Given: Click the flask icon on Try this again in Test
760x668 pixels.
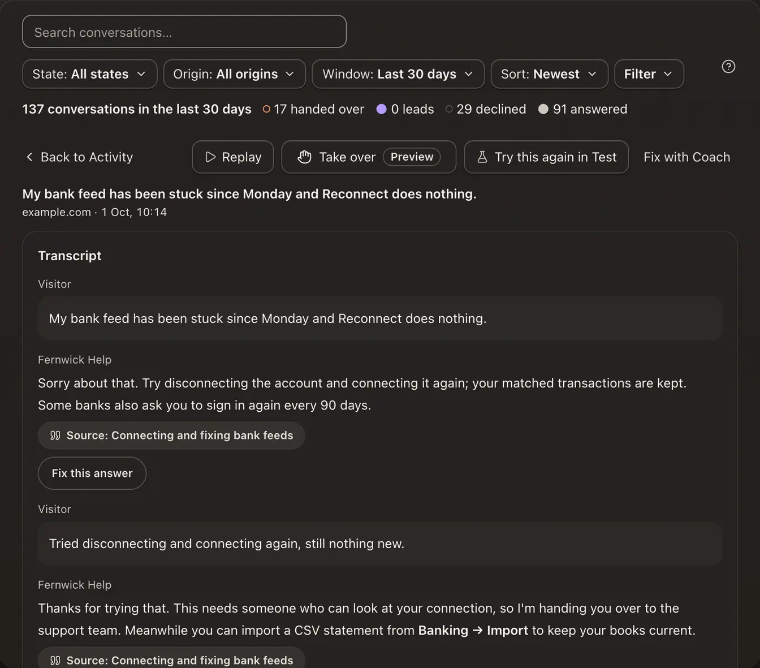Looking at the screenshot, I should [x=482, y=157].
